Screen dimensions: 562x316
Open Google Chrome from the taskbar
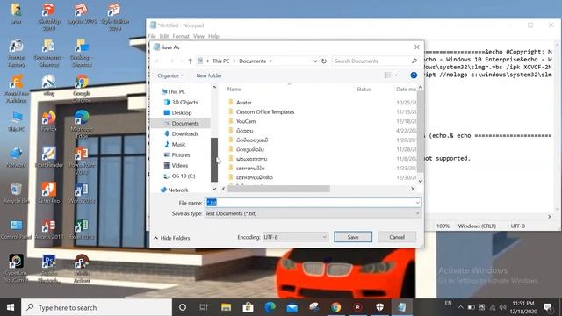coord(336,307)
